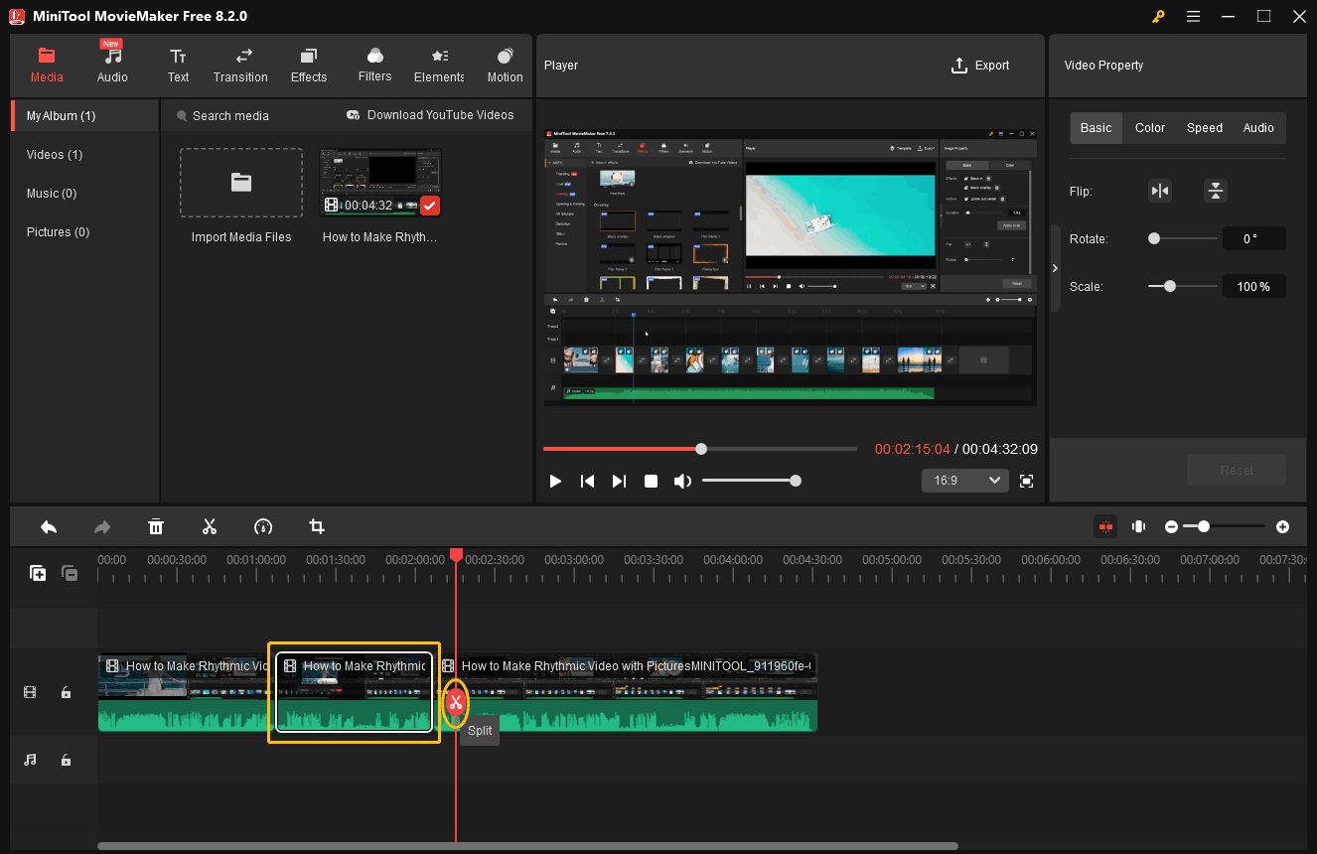This screenshot has width=1317, height=854.
Task: Select Videos (1) category
Action: (x=84, y=155)
